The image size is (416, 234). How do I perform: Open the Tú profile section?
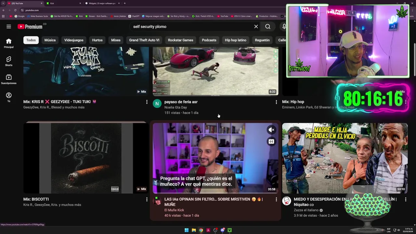coord(9,97)
